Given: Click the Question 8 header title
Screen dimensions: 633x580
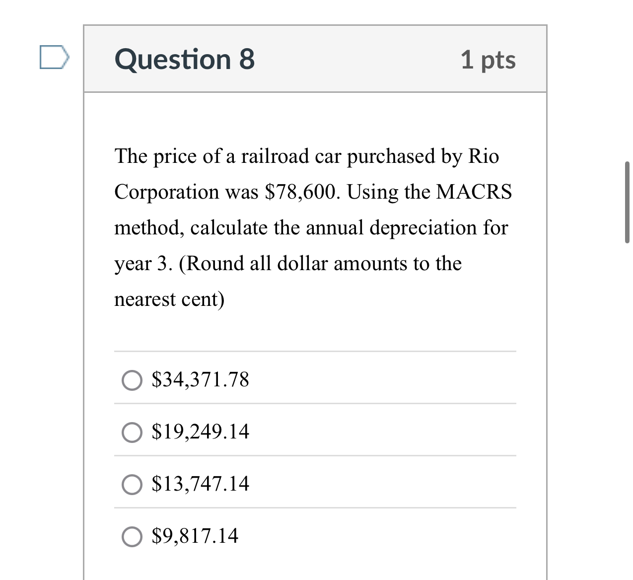Looking at the screenshot, I should point(185,60).
